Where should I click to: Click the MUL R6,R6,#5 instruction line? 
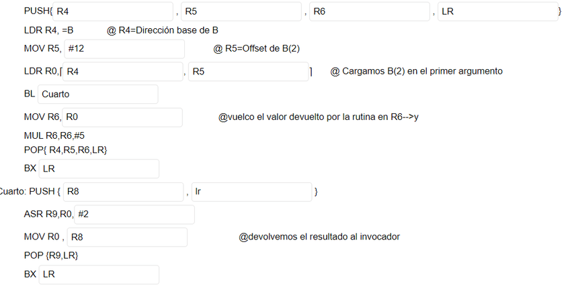point(54,135)
